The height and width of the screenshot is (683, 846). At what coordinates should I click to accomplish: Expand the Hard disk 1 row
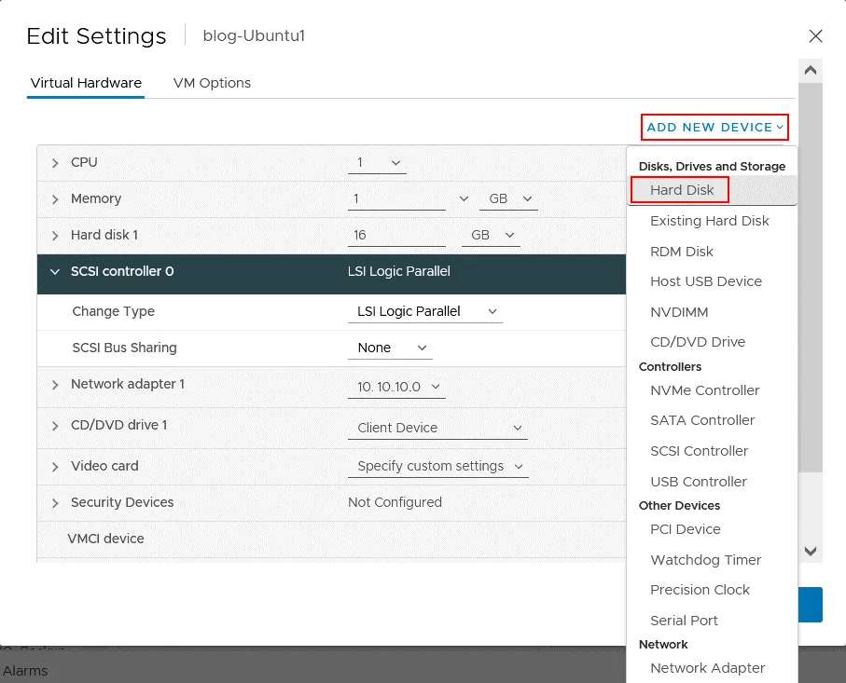[x=55, y=236]
